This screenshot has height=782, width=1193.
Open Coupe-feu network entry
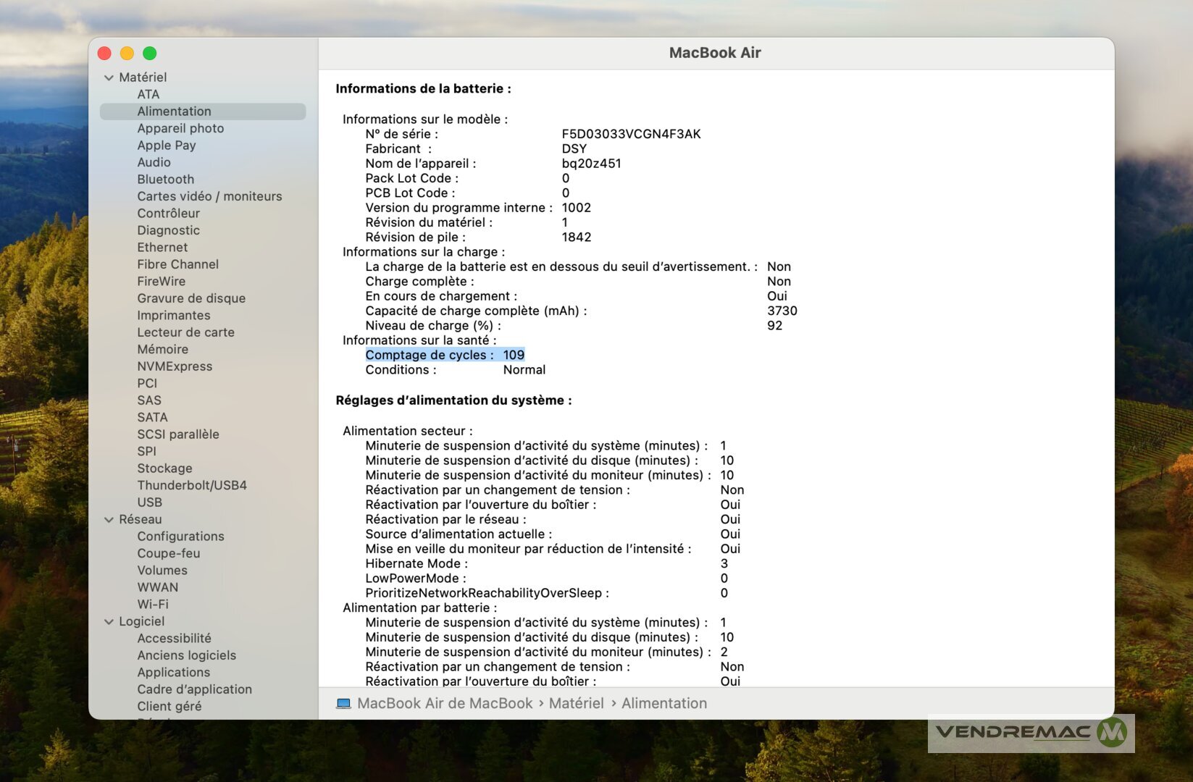(x=168, y=553)
